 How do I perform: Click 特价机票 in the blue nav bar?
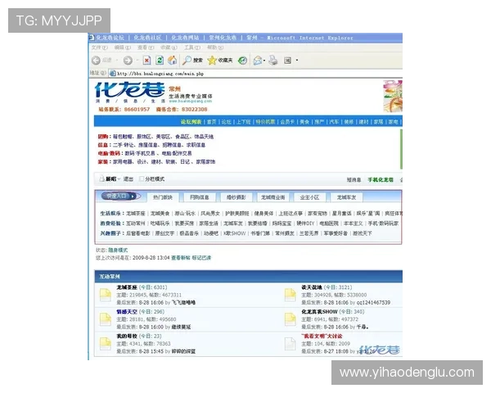(x=265, y=122)
